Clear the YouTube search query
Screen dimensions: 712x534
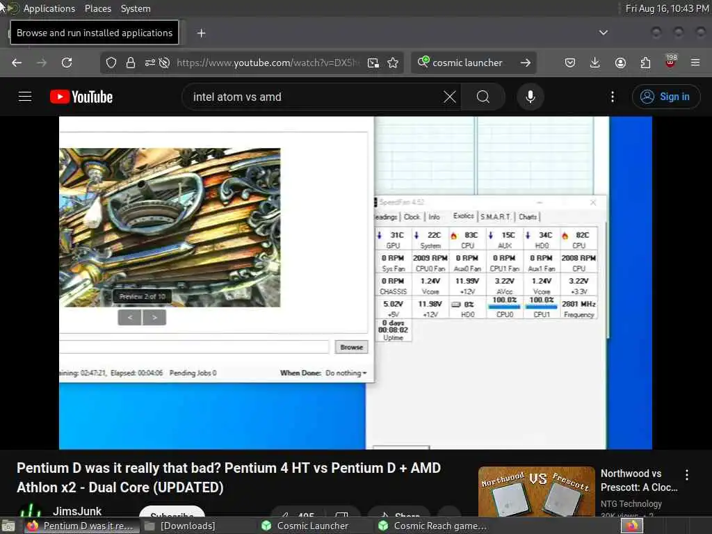(450, 97)
